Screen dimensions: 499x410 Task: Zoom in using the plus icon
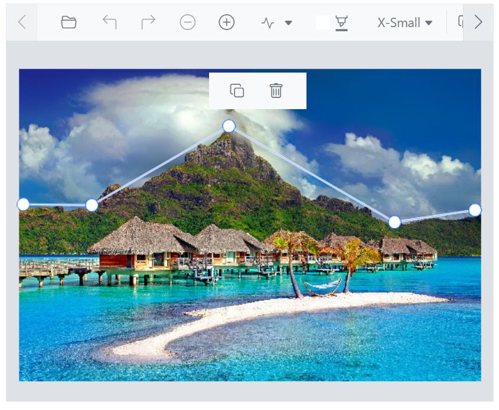[227, 22]
